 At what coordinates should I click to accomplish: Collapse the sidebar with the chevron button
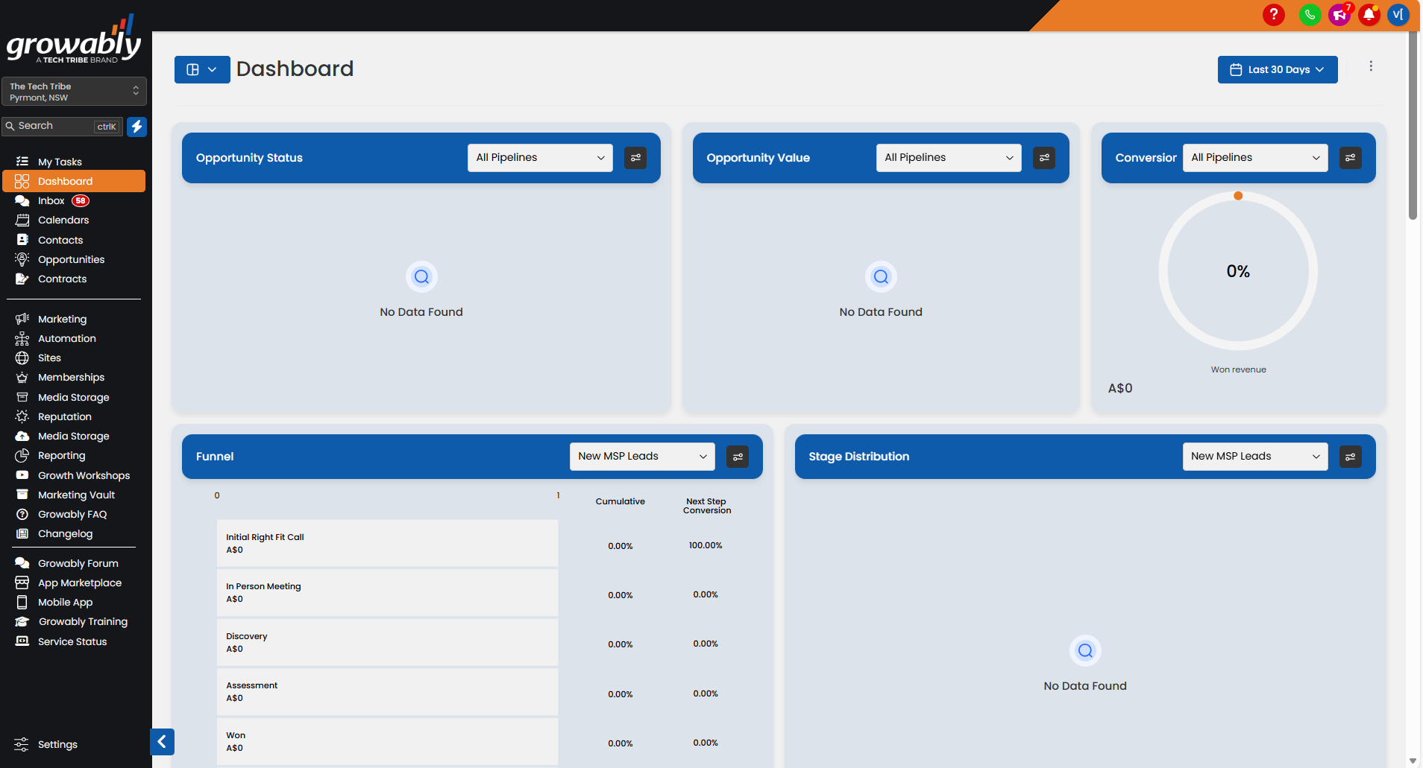point(163,742)
